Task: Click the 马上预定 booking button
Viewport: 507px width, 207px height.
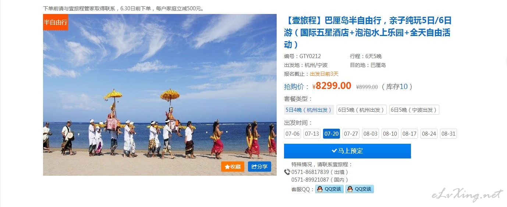Action: click(x=347, y=151)
